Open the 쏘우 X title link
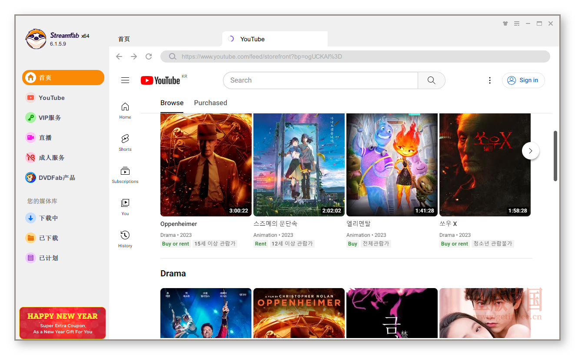 448,224
